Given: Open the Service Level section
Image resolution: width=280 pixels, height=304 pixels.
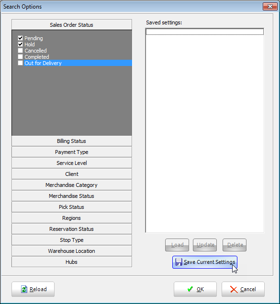Looking at the screenshot, I should pos(72,163).
